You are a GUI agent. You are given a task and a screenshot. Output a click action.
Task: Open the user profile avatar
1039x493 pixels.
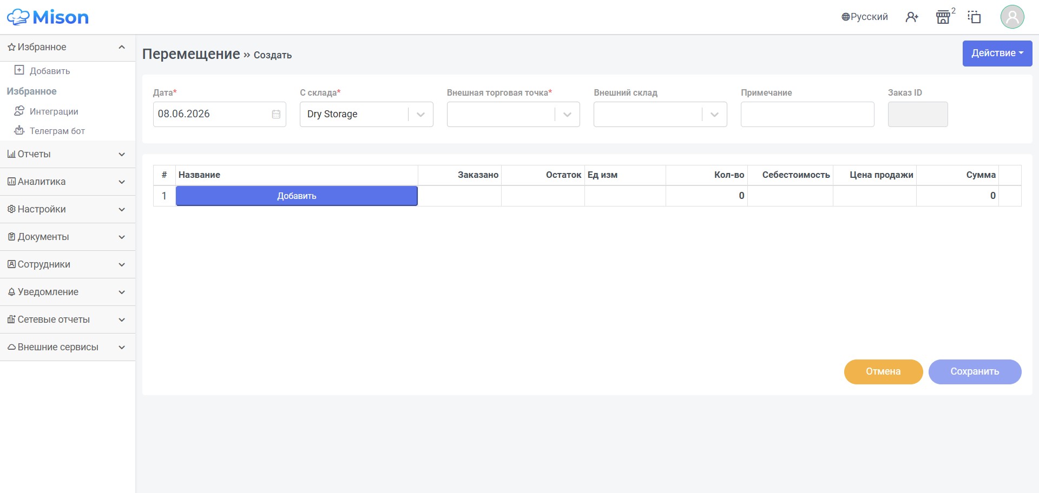1012,17
